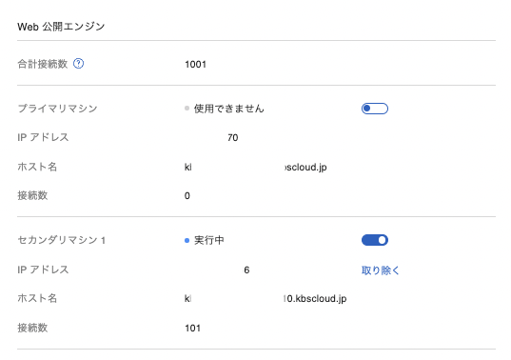Enable the プライマリマシン toggle switch

pyautogui.click(x=375, y=109)
